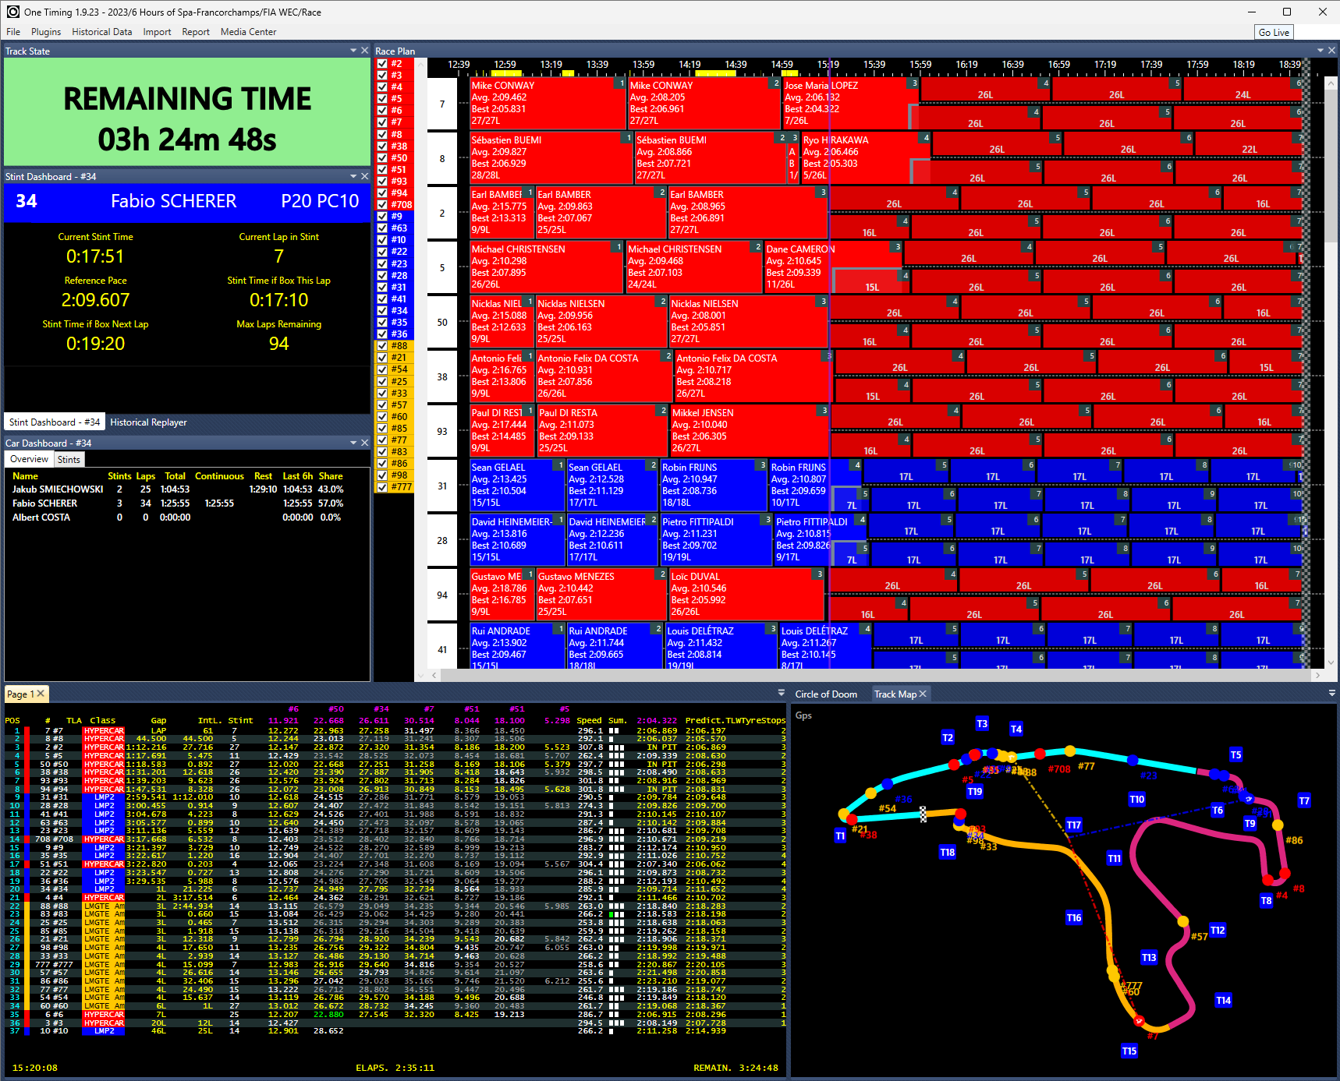Toggle car #54 checkbox in Race Plan

click(x=382, y=369)
